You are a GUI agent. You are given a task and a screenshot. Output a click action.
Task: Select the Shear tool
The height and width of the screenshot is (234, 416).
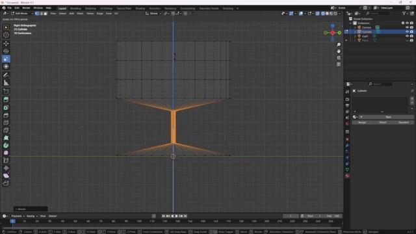tap(6, 175)
